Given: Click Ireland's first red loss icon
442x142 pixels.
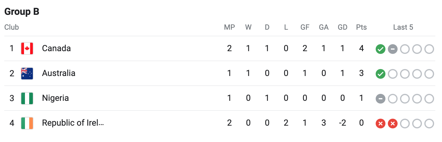Looking at the screenshot, I should tap(381, 123).
